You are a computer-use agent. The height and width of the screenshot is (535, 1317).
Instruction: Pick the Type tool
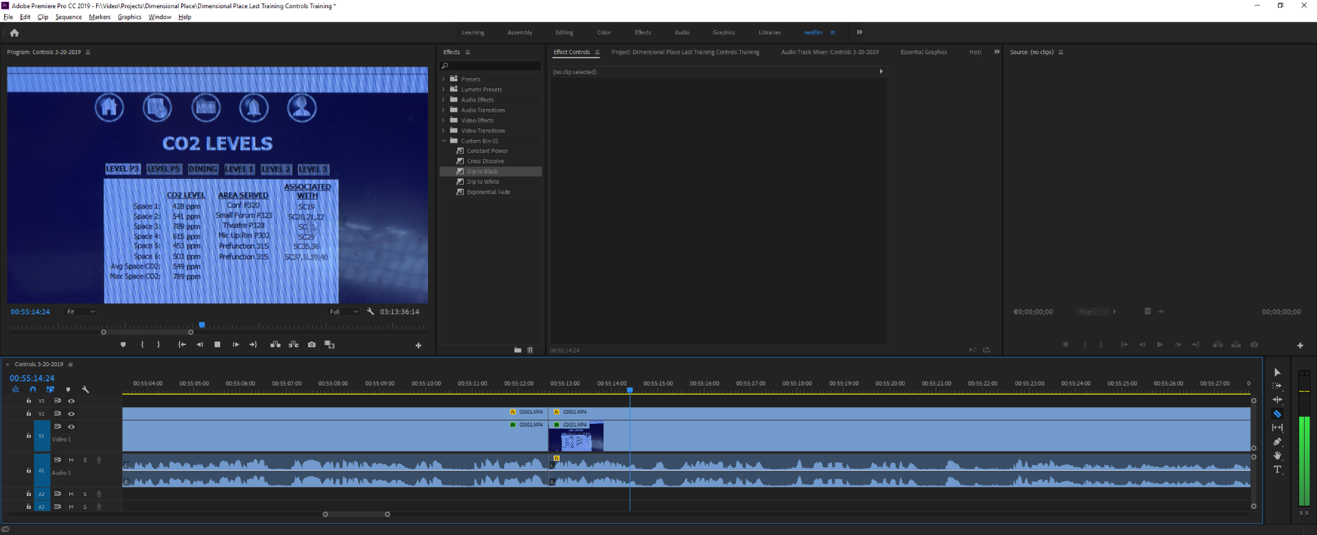pyautogui.click(x=1277, y=470)
